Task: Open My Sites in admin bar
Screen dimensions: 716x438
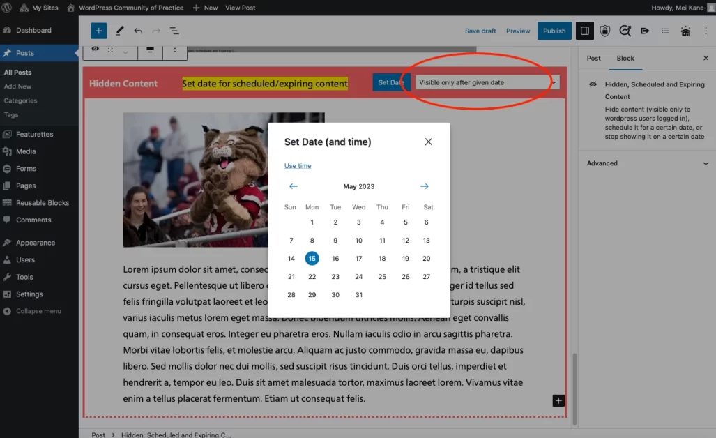Action: [39, 8]
